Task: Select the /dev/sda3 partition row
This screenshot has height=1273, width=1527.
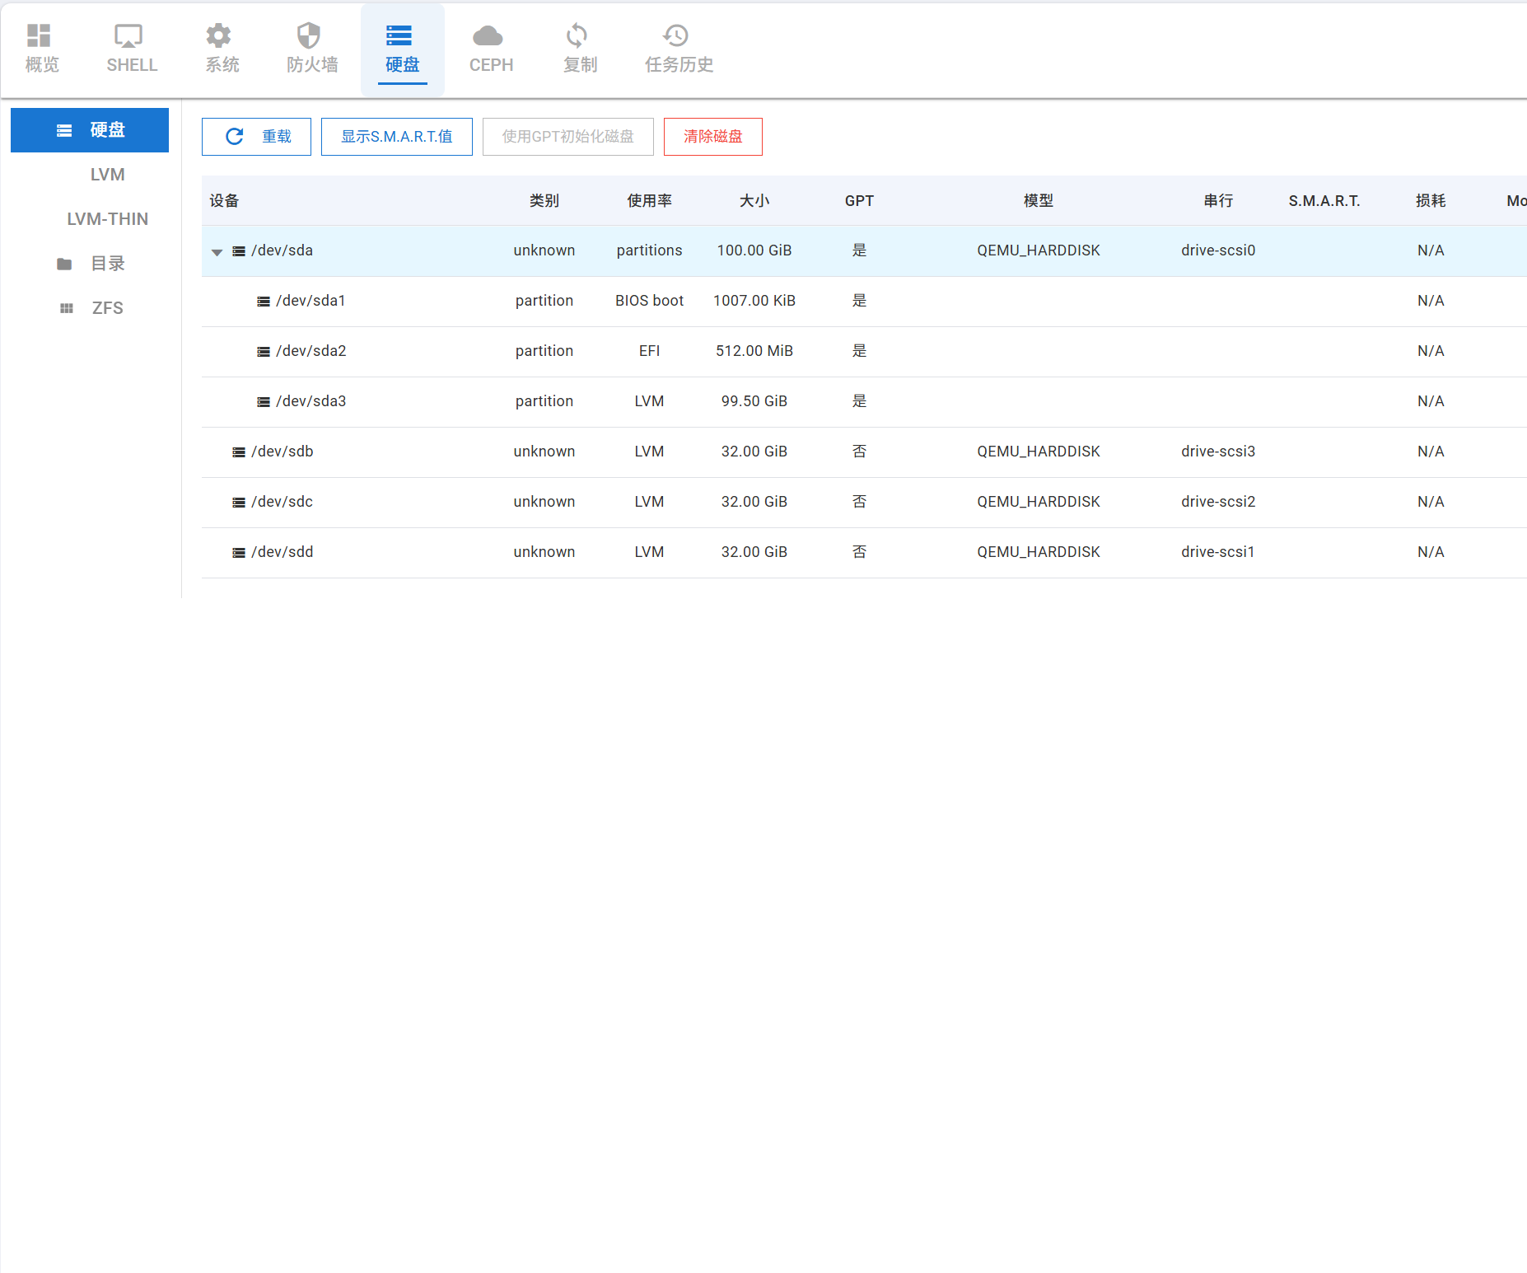Action: [864, 402]
